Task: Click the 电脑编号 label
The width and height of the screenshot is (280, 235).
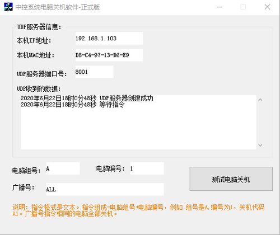Action: (110, 168)
